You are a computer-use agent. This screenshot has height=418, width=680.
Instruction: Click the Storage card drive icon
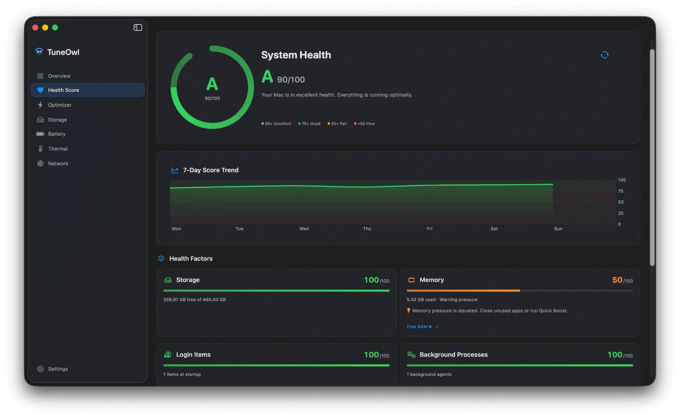(168, 280)
